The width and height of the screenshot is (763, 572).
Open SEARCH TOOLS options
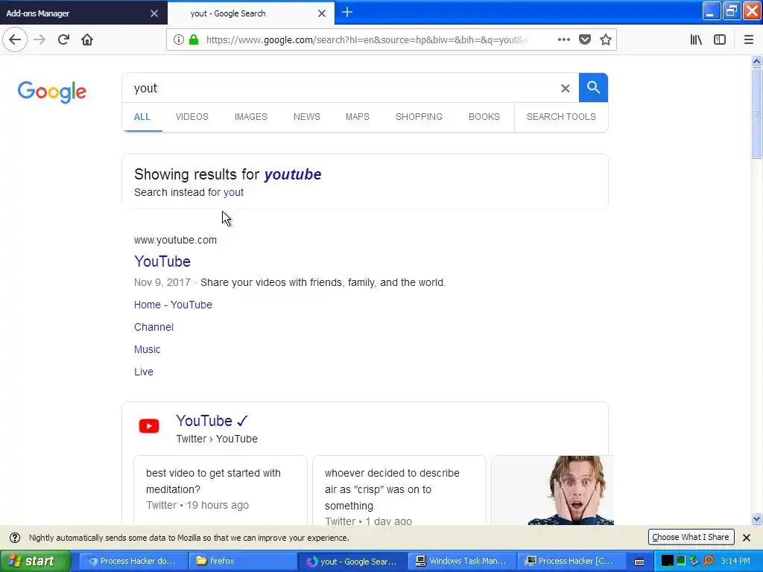point(561,117)
